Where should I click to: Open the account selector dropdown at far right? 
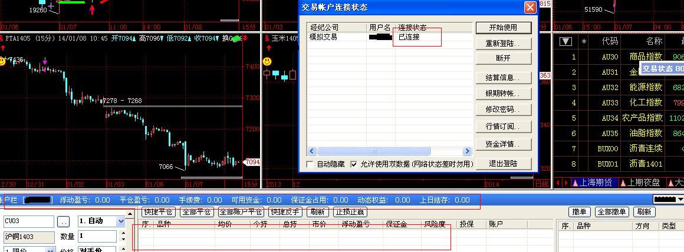(679, 200)
